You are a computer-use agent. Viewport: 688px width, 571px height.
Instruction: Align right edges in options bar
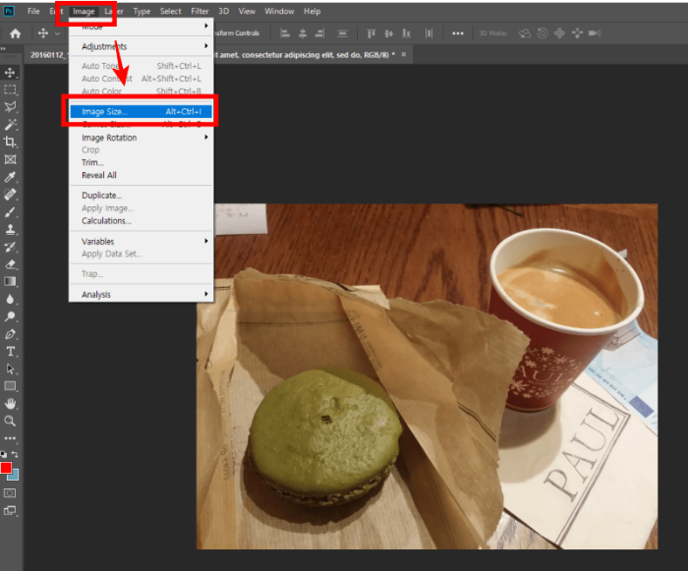click(x=319, y=33)
